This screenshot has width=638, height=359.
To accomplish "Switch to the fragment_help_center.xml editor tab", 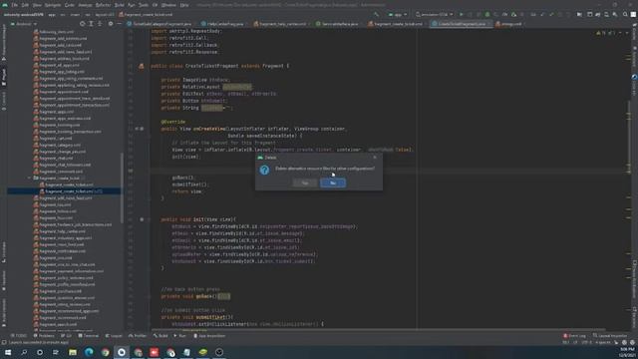I will [x=280, y=24].
